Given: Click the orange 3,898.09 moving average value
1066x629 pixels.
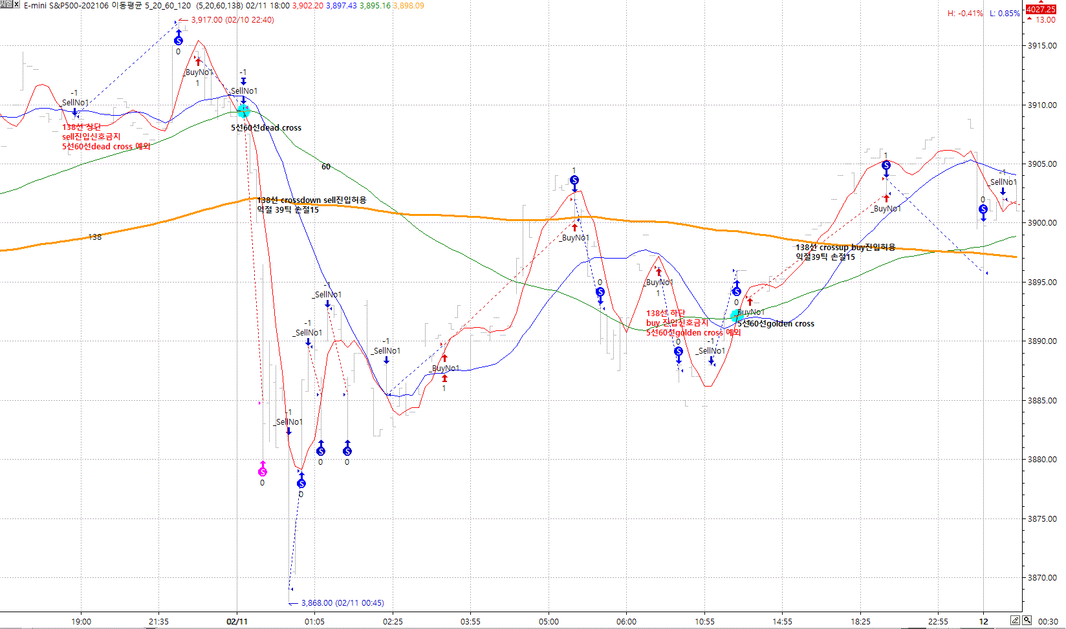Looking at the screenshot, I should tap(409, 6).
